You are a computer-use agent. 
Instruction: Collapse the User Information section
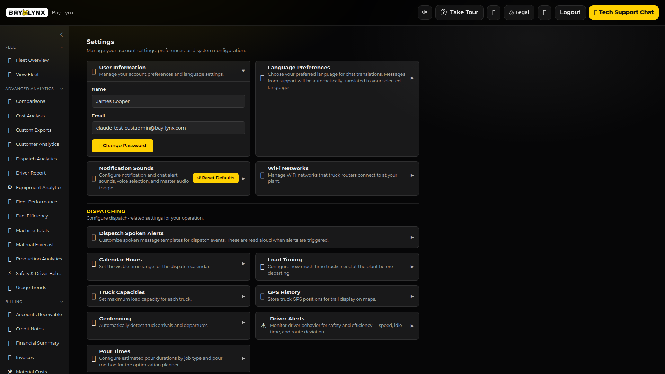[x=243, y=71]
